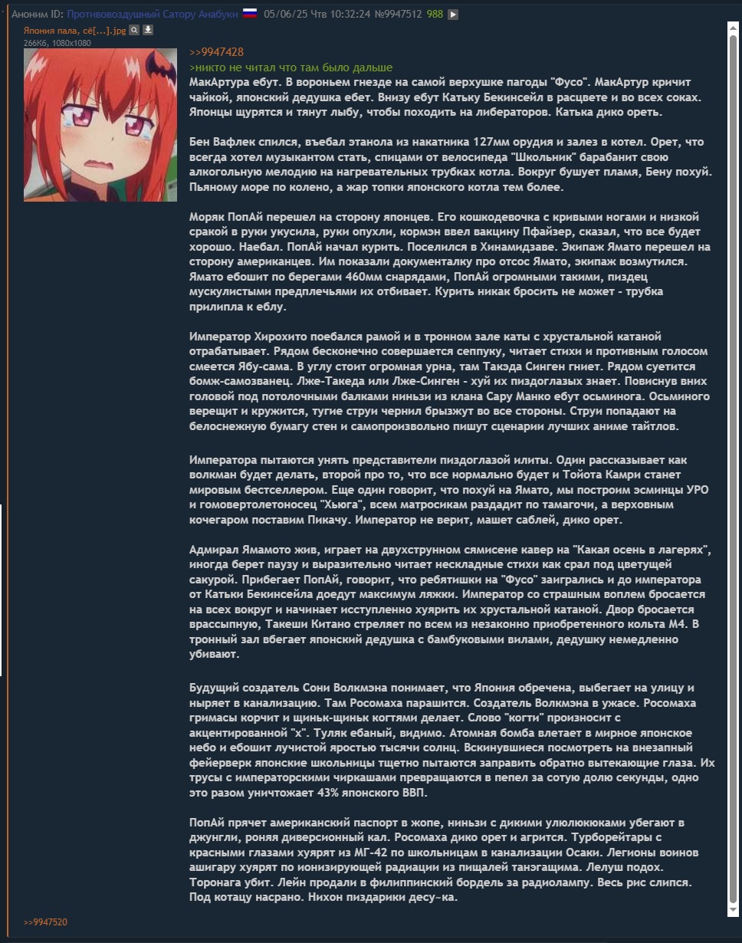Click the post's in-thread number 988
This screenshot has width=742, height=943.
[x=435, y=14]
